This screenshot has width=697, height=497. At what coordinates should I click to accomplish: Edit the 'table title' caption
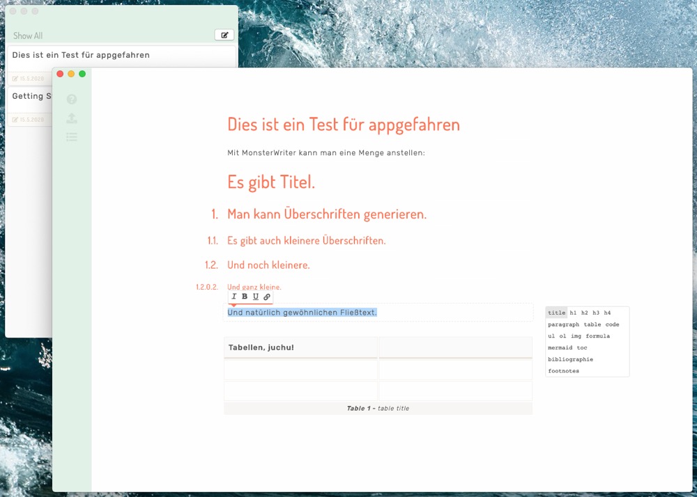(x=393, y=409)
